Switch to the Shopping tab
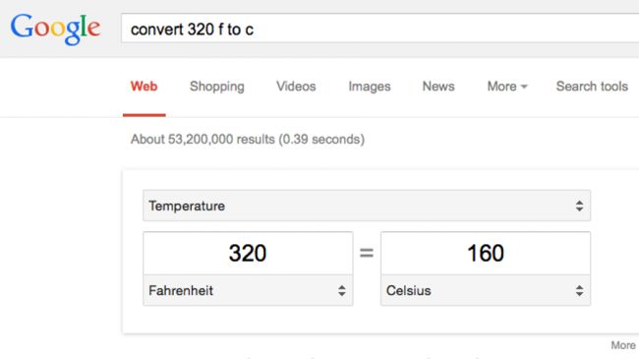Screen dimensions: 639x359 (x=217, y=87)
